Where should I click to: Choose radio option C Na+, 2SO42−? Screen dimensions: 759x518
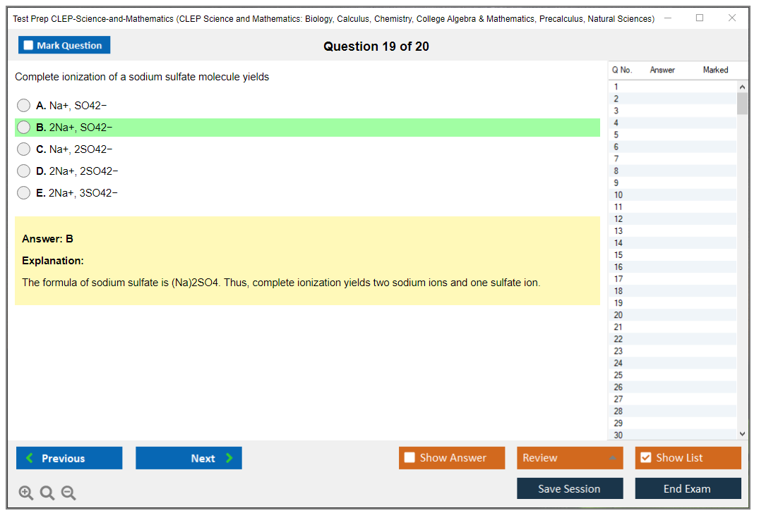(x=24, y=149)
